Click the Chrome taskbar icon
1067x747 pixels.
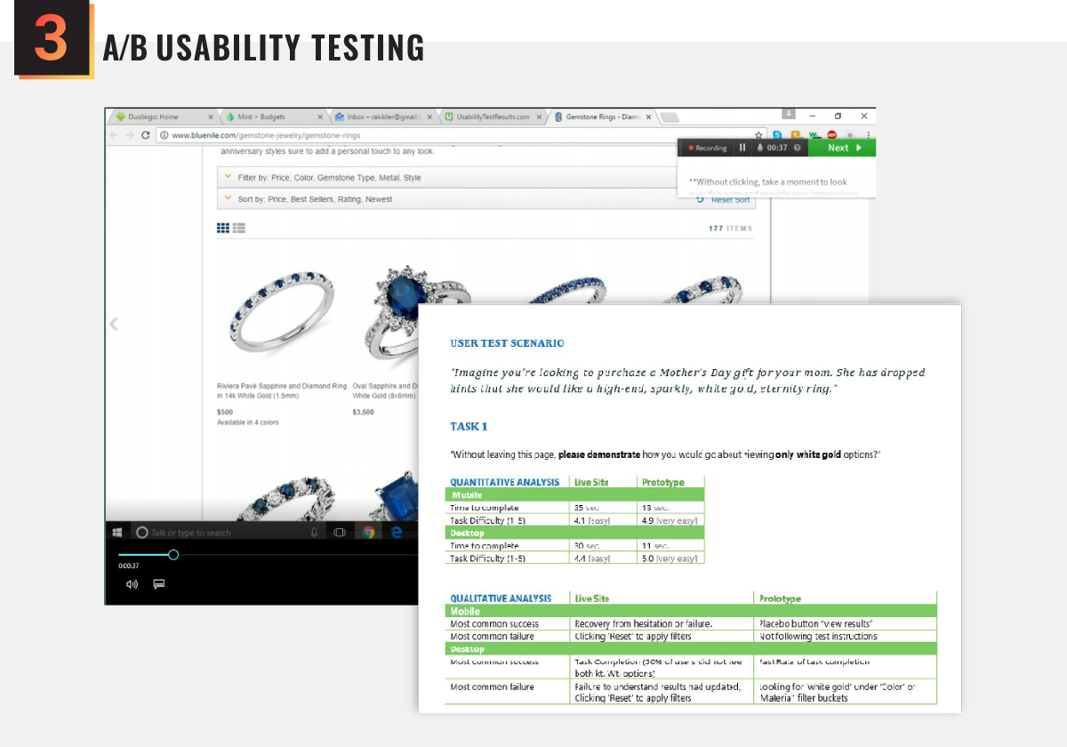pyautogui.click(x=368, y=533)
